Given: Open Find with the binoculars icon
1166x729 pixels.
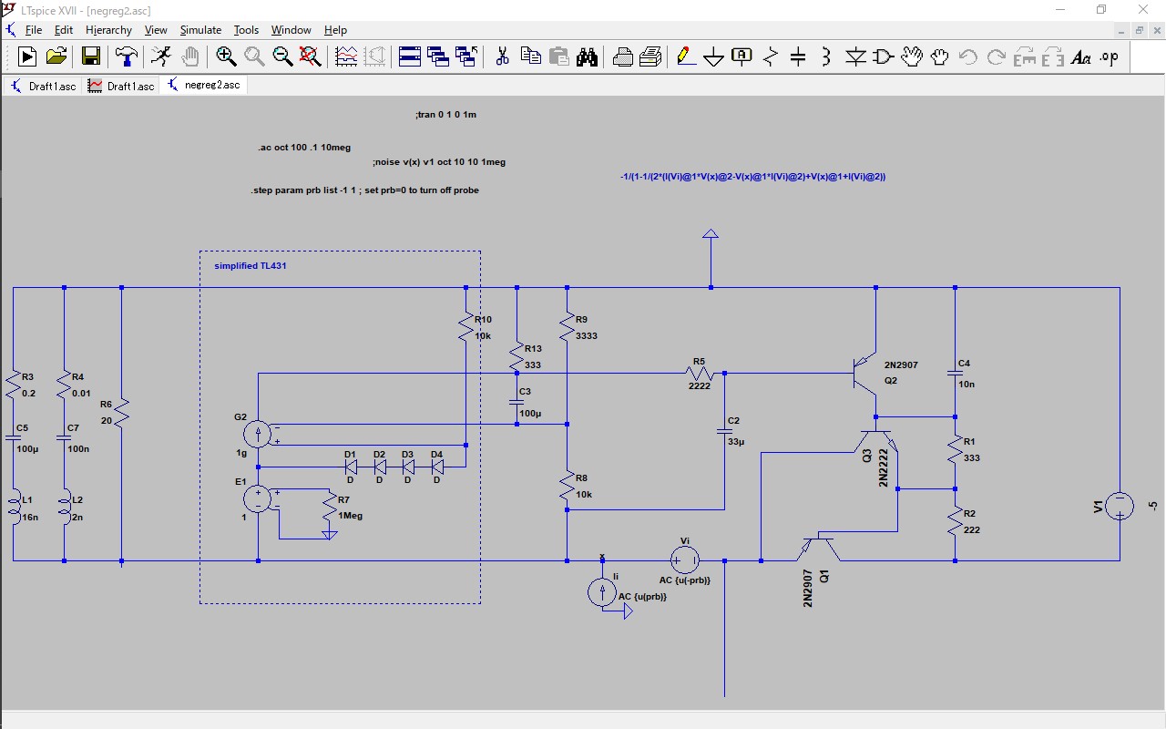Looking at the screenshot, I should click(x=587, y=56).
